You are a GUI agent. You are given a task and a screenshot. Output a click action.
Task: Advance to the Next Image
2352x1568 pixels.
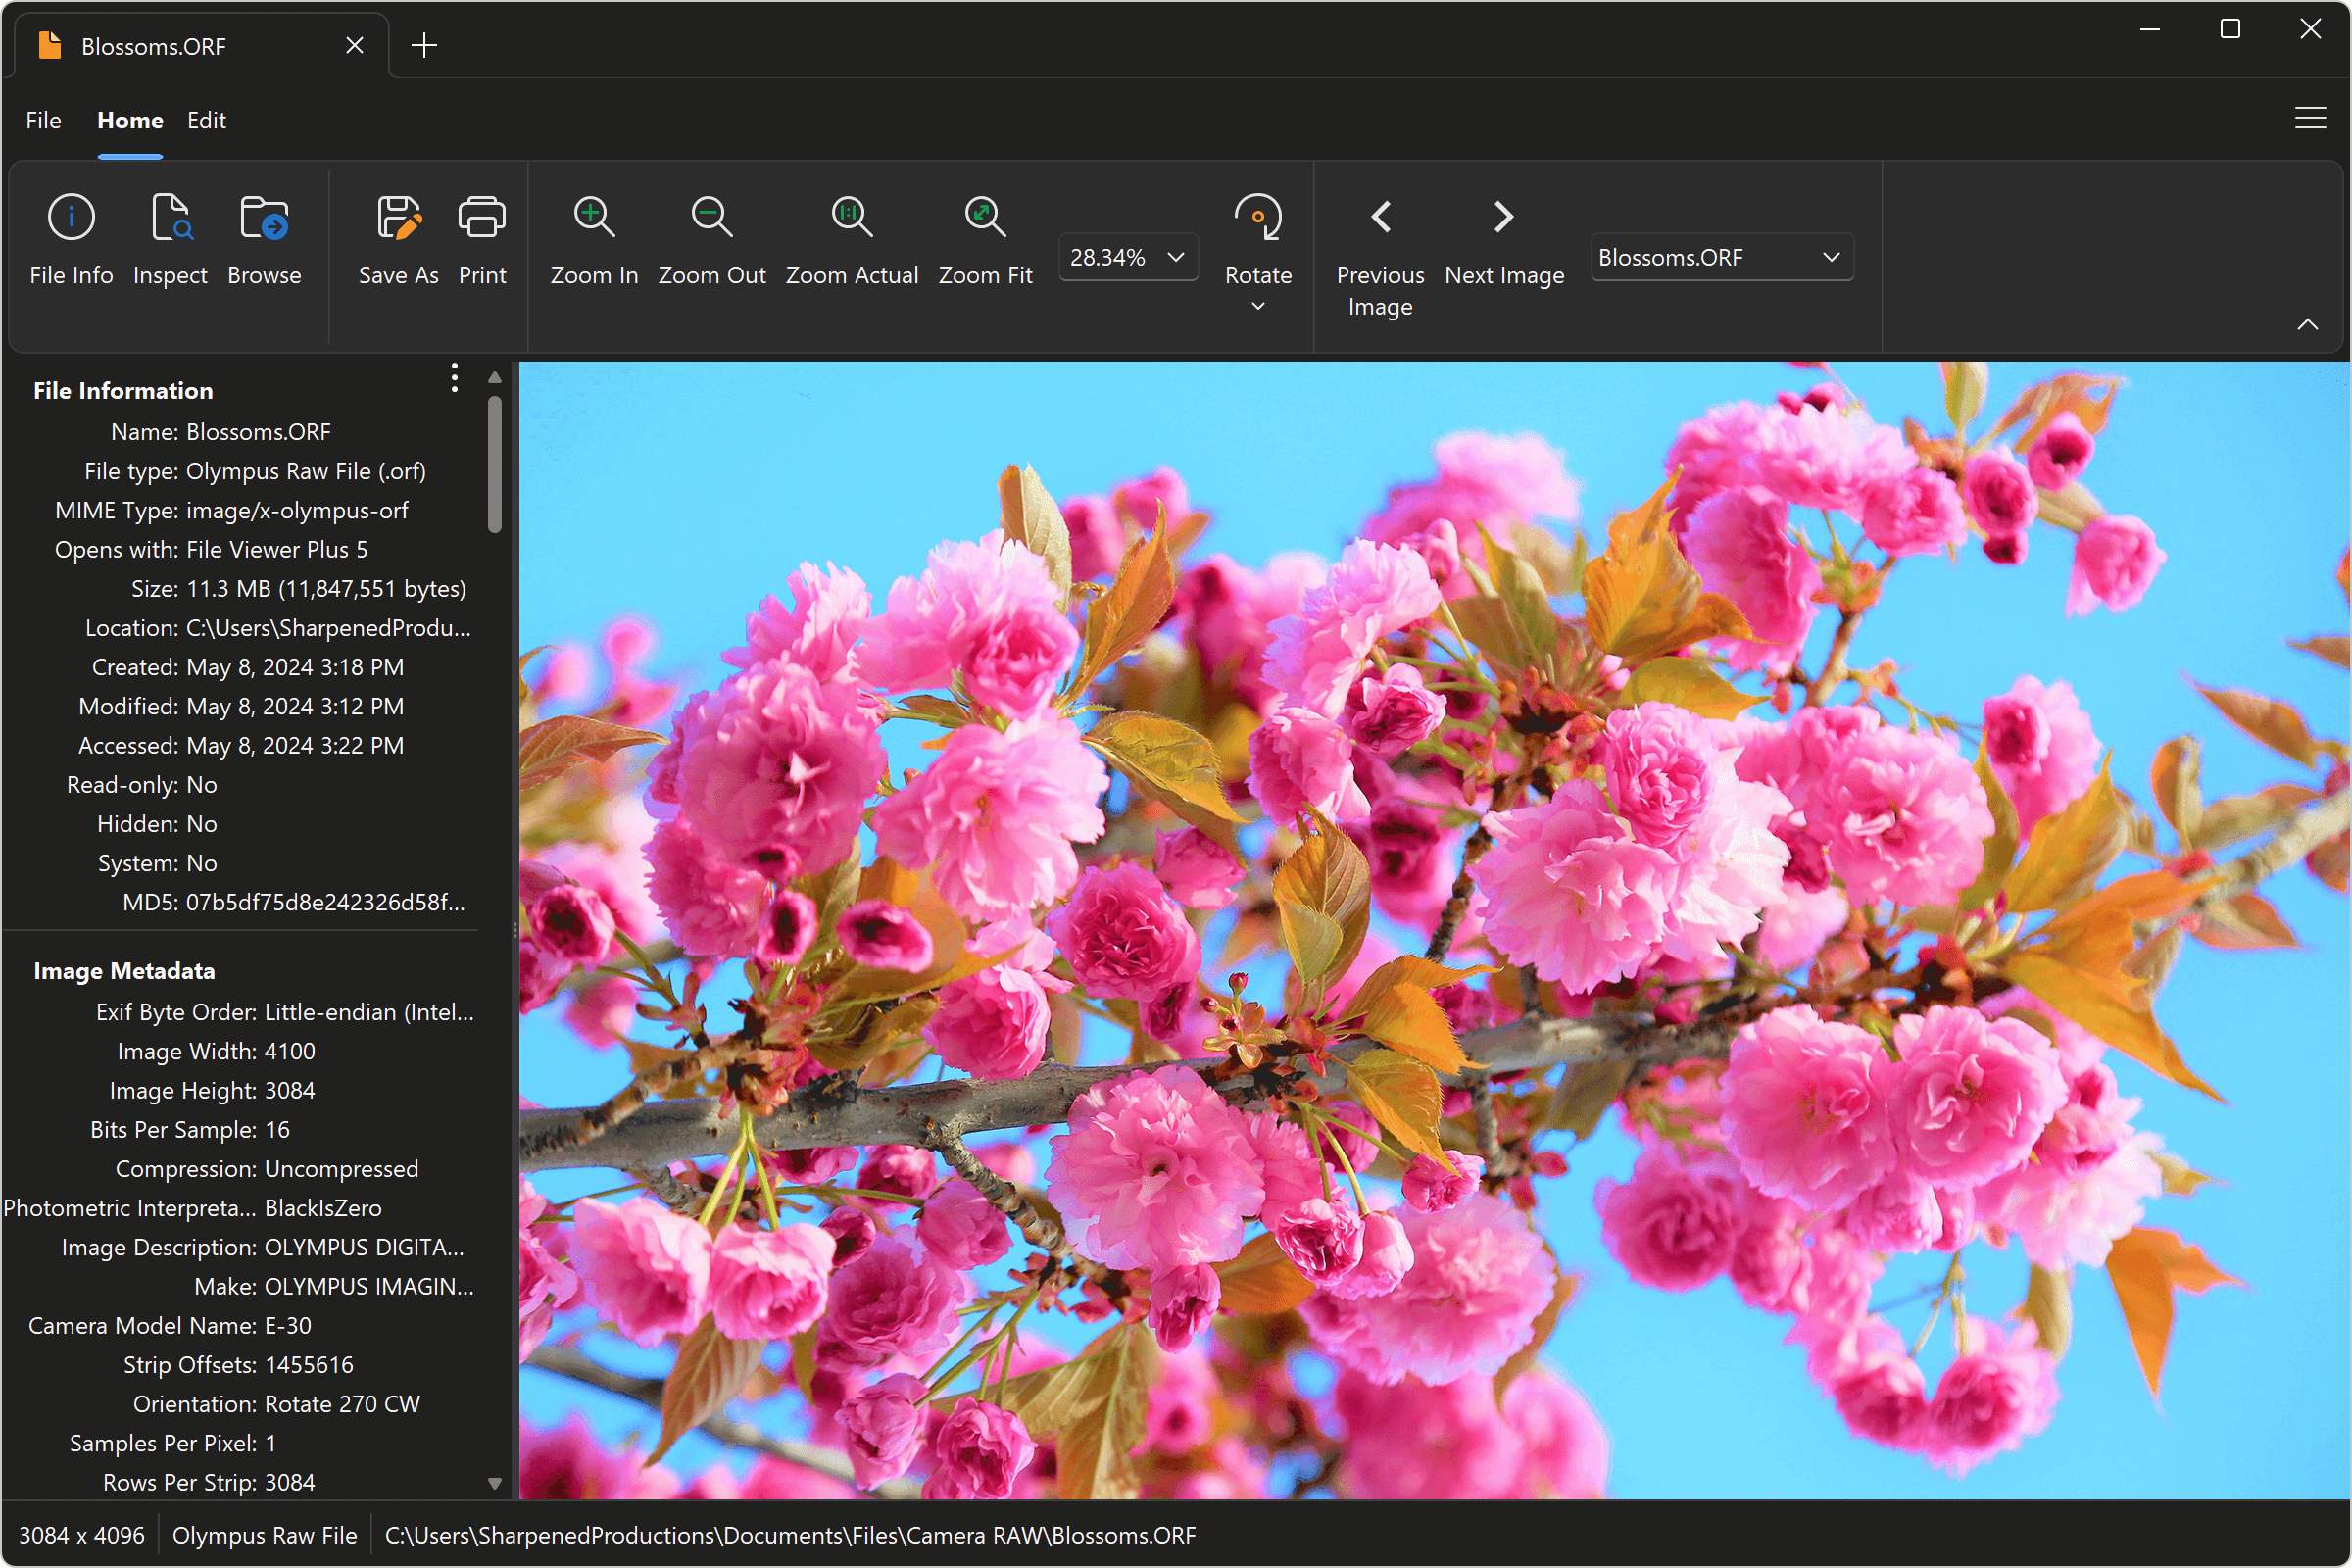(1503, 218)
